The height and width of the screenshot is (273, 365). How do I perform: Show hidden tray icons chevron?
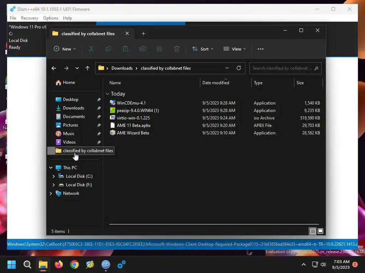tap(304, 264)
